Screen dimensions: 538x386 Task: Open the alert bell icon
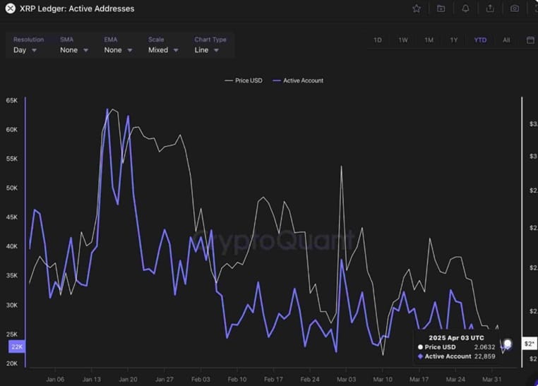coord(465,8)
